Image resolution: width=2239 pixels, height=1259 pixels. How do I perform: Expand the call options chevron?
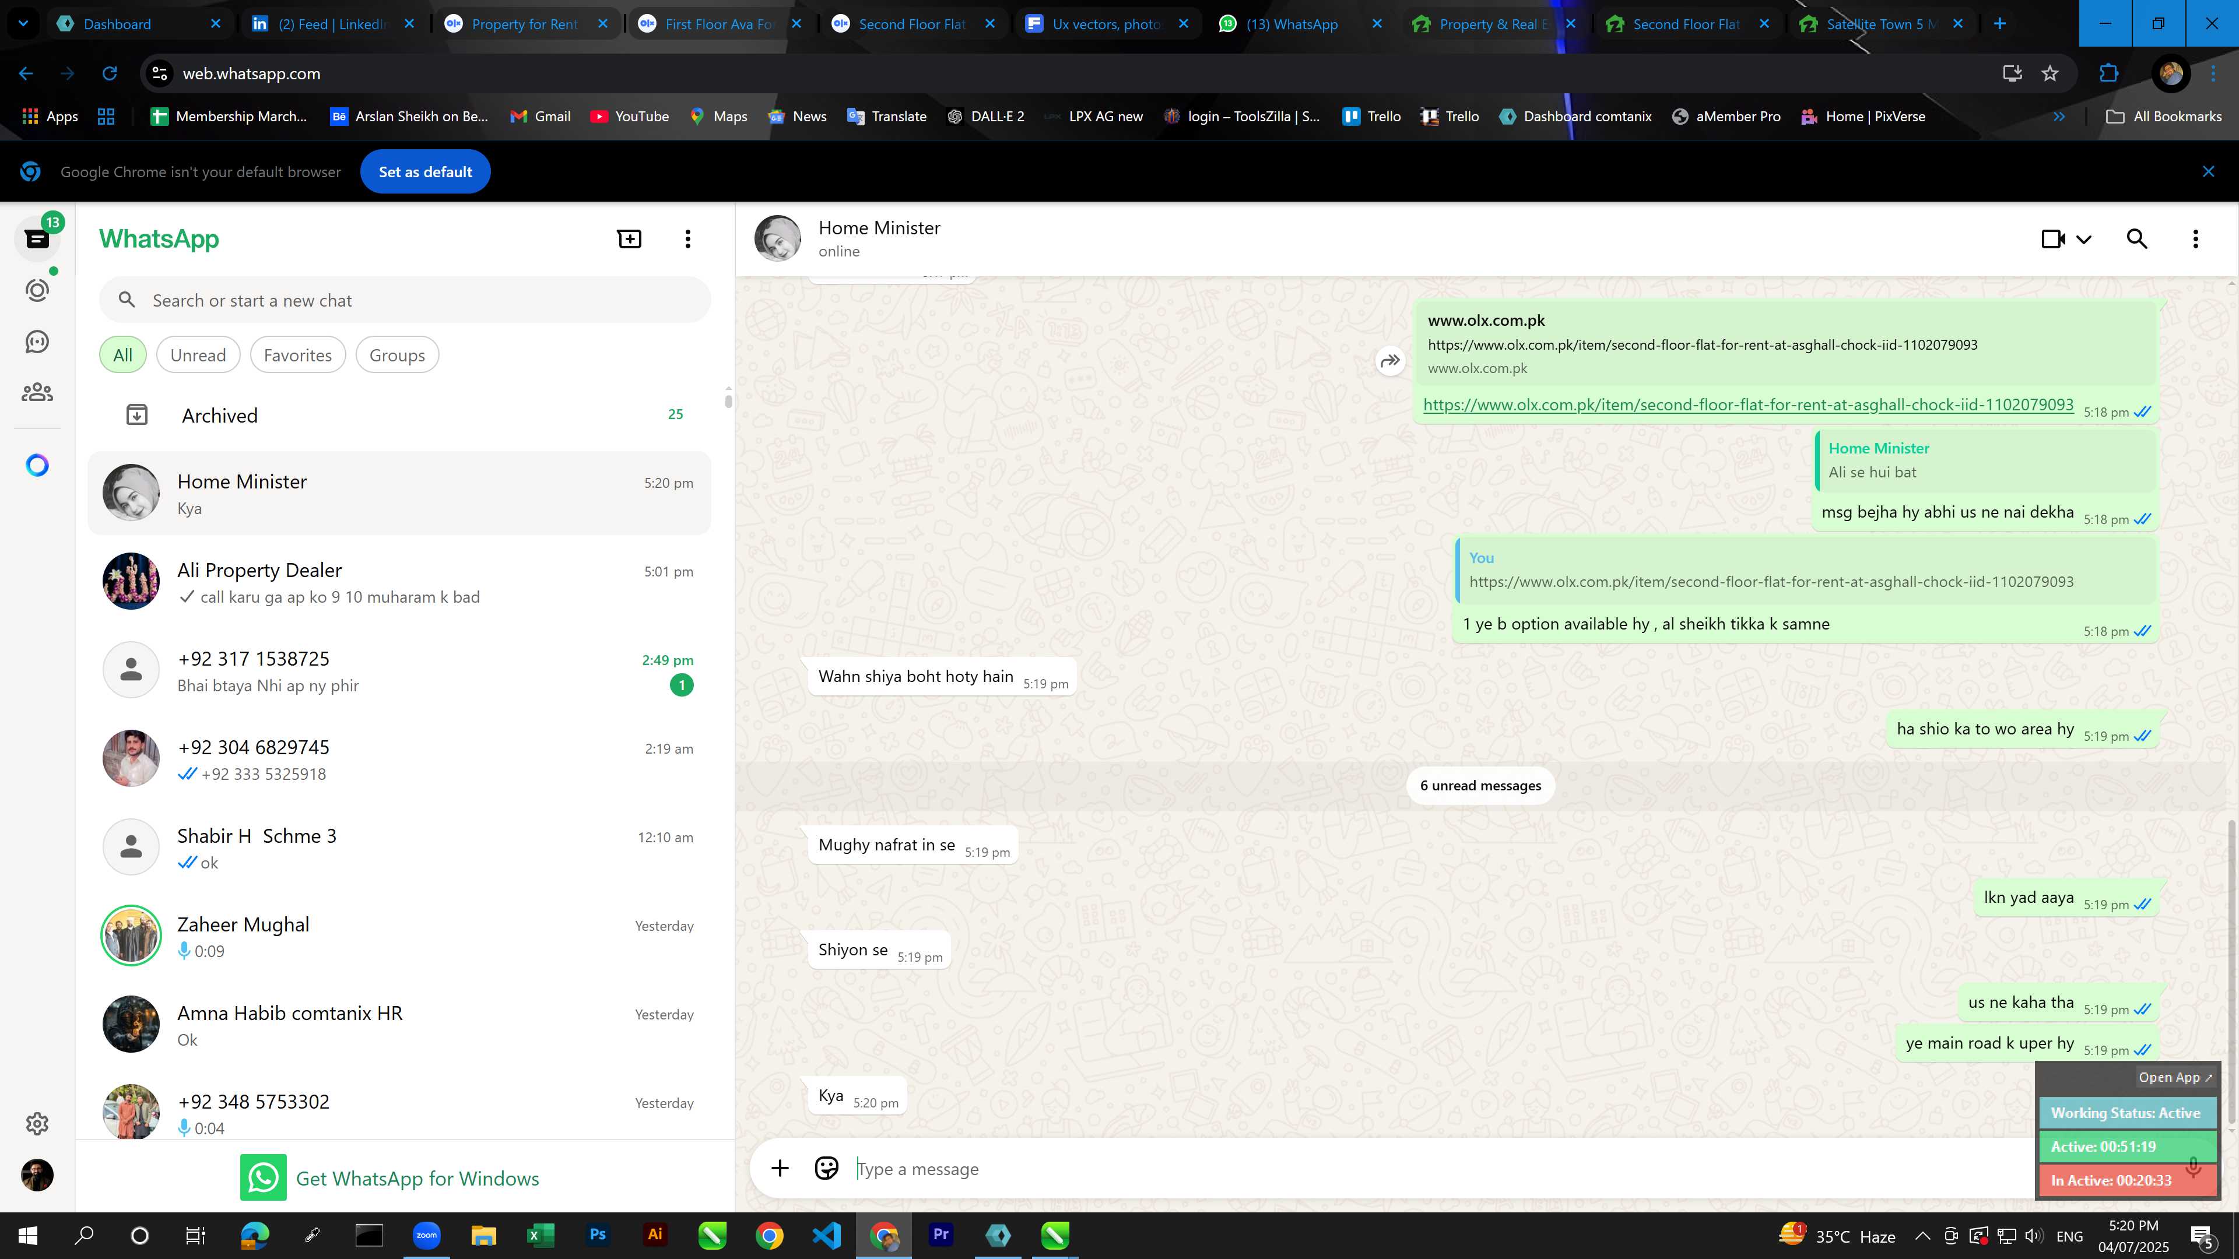pyautogui.click(x=2084, y=240)
